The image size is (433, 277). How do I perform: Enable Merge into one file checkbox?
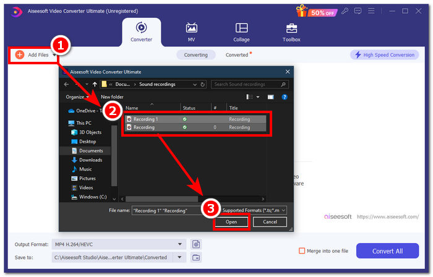tap(302, 251)
